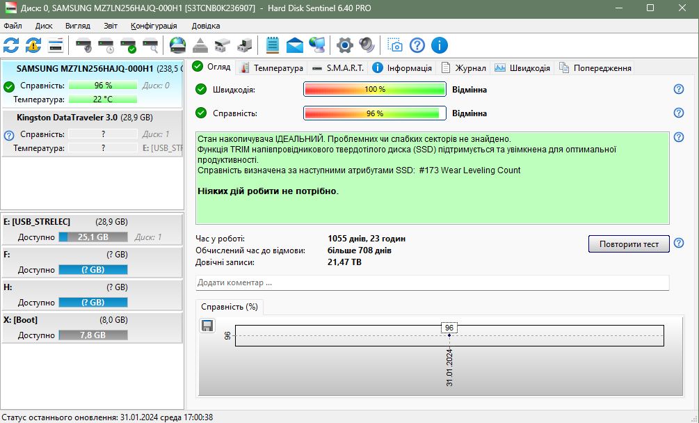Click the Kingston unknown status question icon
Viewport: 699px width, 423px height.
[9, 136]
